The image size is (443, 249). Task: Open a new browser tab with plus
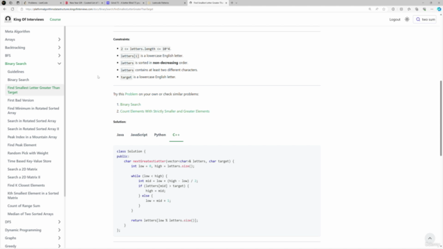pos(232,3)
